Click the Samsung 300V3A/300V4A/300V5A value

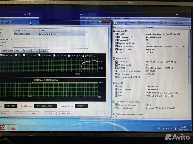pos(160,108)
